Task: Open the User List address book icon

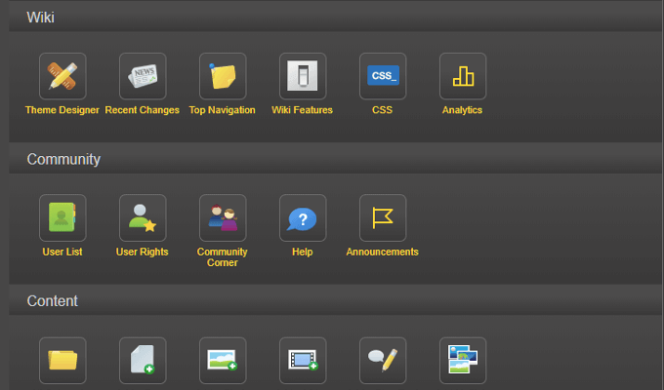Action: (62, 217)
